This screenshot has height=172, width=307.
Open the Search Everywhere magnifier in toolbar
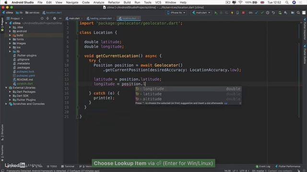click(x=298, y=13)
